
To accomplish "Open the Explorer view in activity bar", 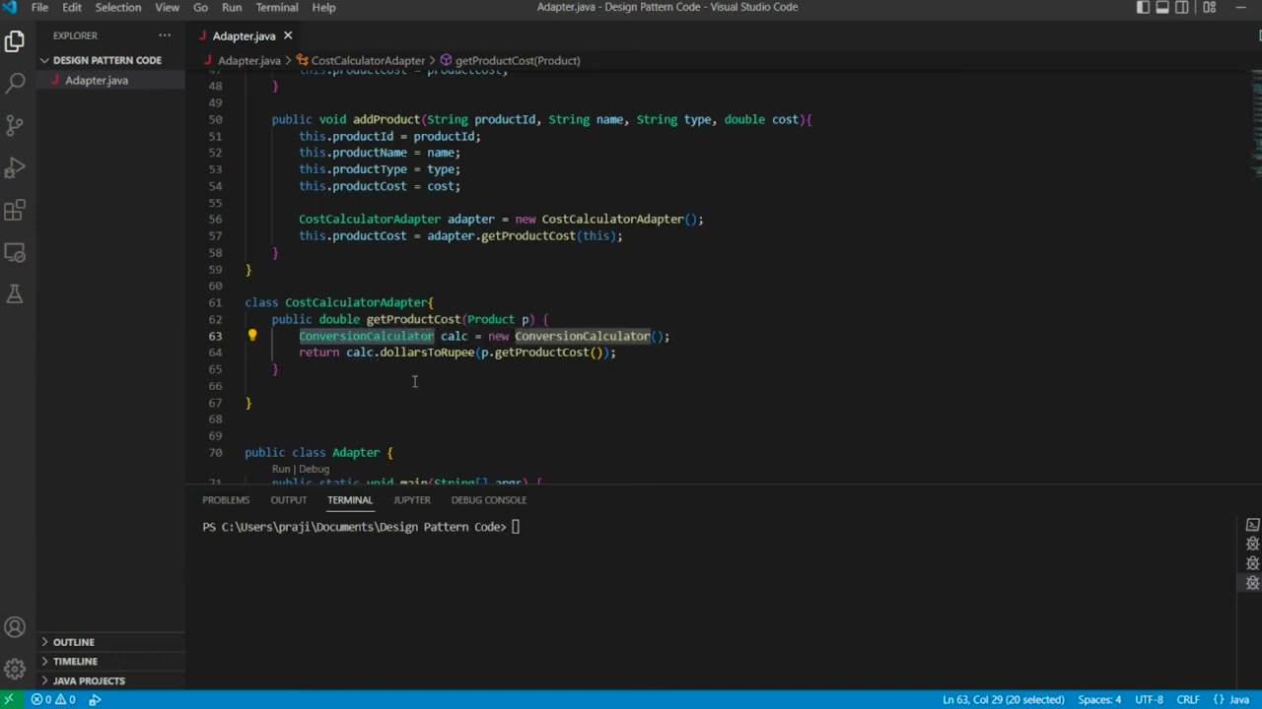I will coord(15,41).
